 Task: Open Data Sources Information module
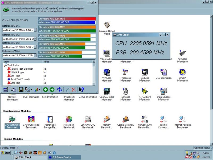point(163,94)
